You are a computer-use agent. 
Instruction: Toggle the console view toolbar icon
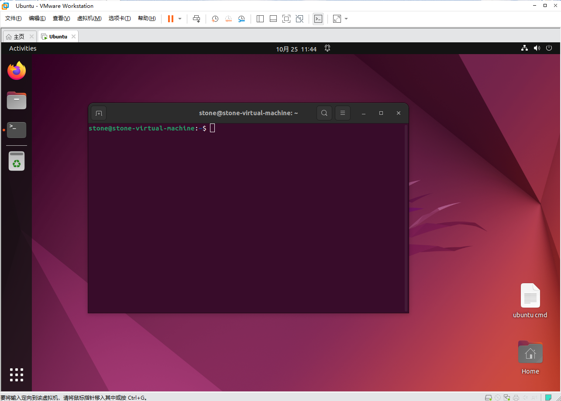coord(318,19)
